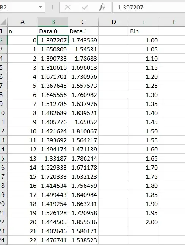This screenshot has width=185, height=245.
Task: Select cell containing 1.512786
Action: (53, 104)
